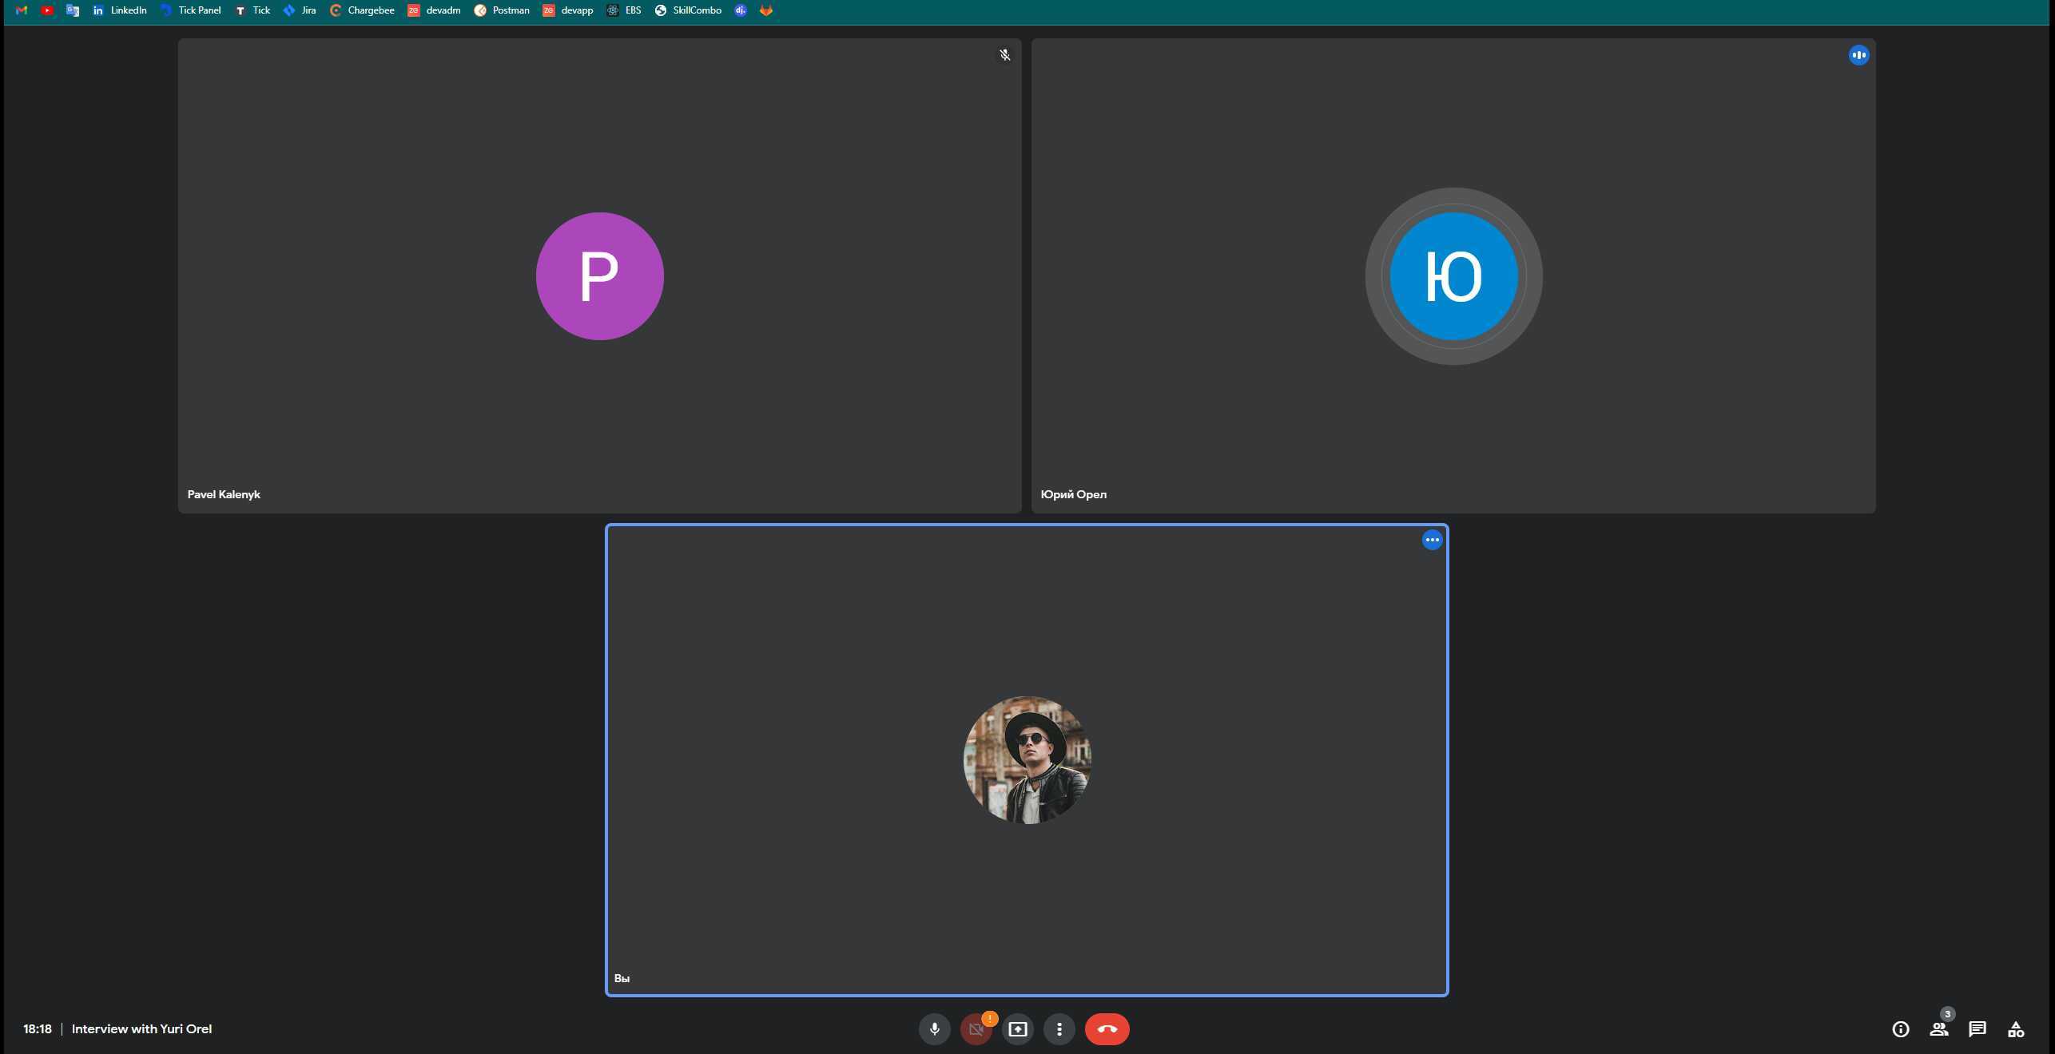Image resolution: width=2055 pixels, height=1054 pixels.
Task: Open the Chargebee bookmark
Action: point(362,10)
